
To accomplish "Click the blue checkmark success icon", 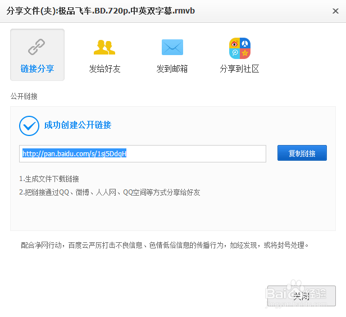I will [29, 125].
